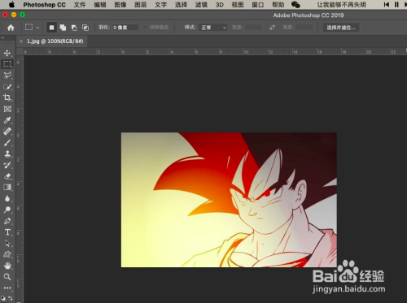
Task: Close the 1.jpg document tab
Action: (x=21, y=41)
